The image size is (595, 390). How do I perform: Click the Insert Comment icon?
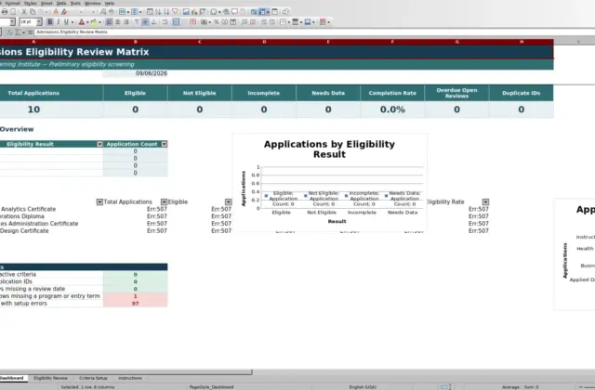click(x=234, y=12)
